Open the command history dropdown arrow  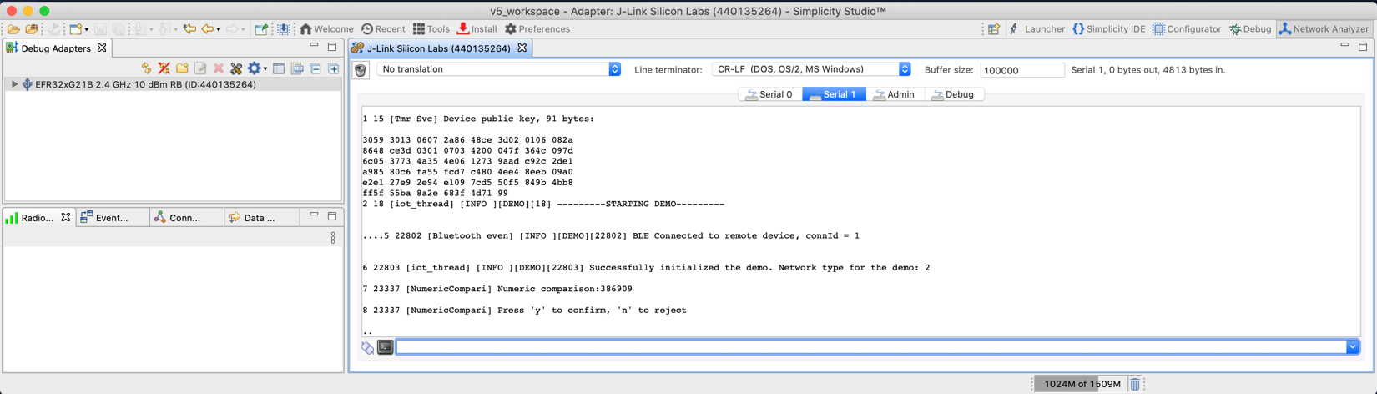[x=1352, y=347]
